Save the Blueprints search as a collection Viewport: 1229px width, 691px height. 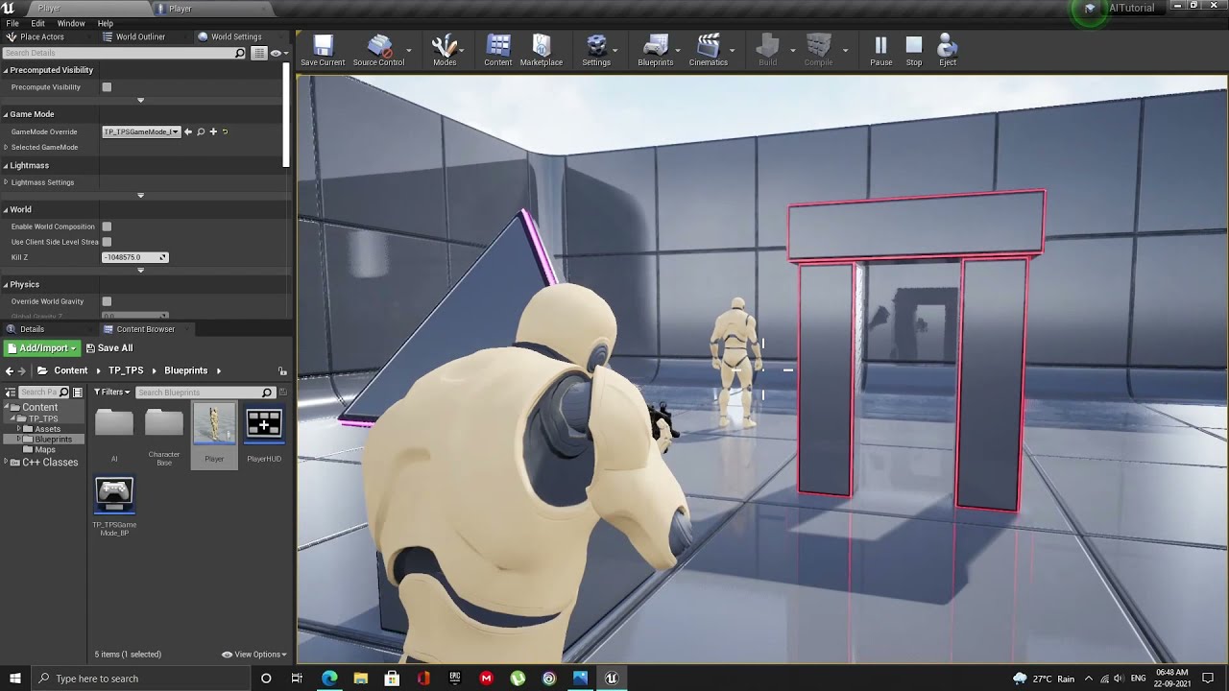coord(282,393)
